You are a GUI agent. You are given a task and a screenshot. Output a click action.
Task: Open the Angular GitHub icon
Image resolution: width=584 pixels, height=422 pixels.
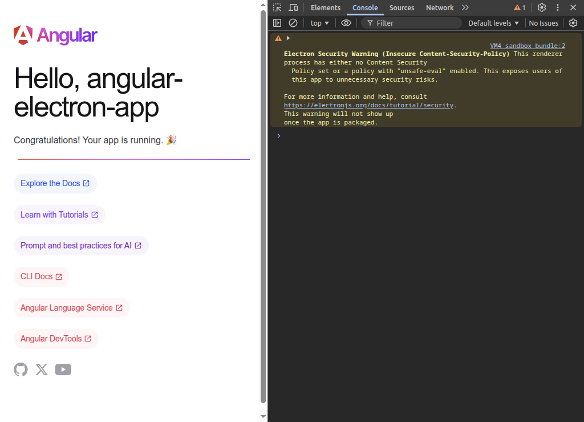point(21,369)
